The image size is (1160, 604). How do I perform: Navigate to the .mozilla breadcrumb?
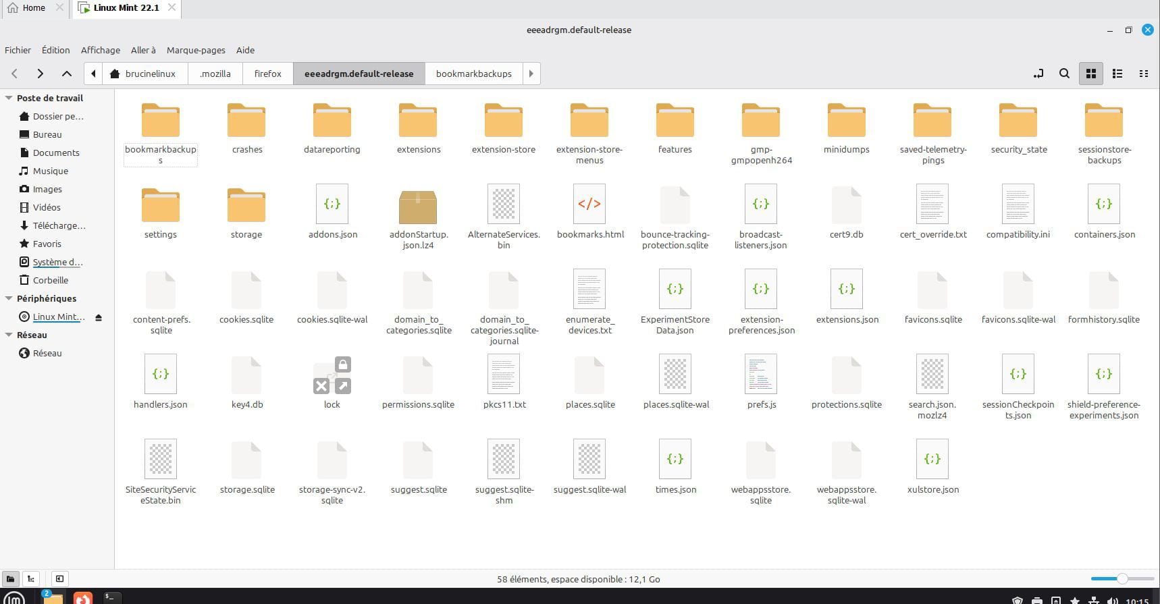215,74
